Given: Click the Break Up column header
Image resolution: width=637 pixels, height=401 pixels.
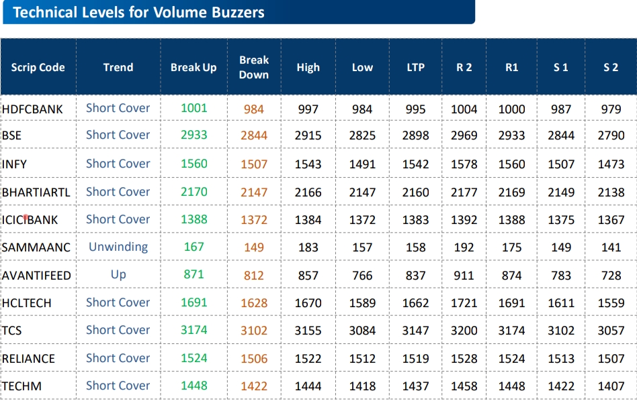Looking at the screenshot, I should [x=194, y=67].
